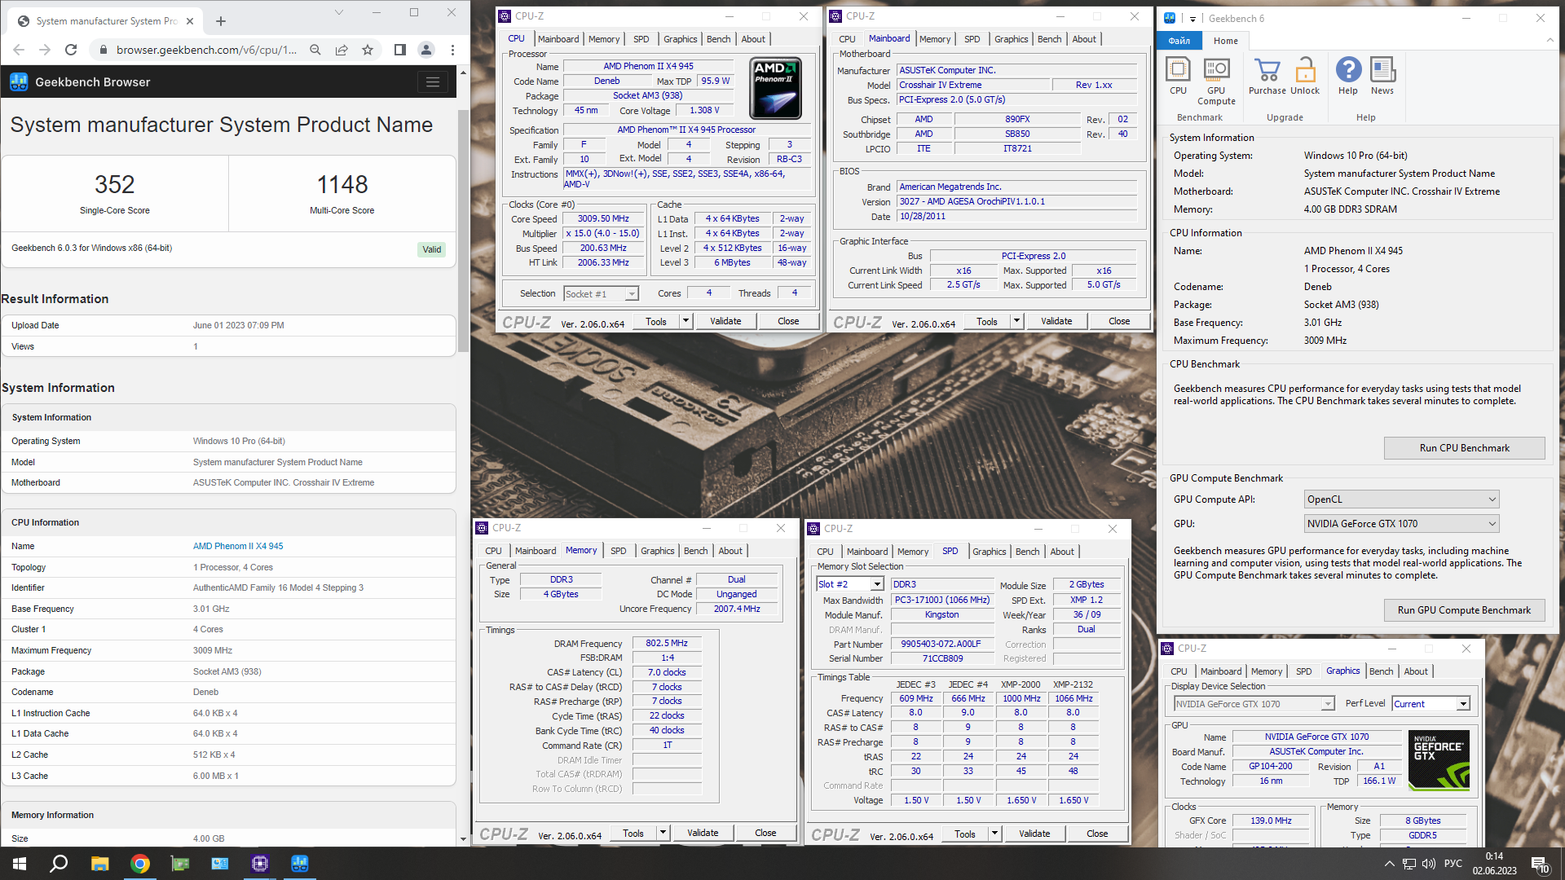Click the Unlock padlock icon in Geekbench 6
The height and width of the screenshot is (880, 1565).
pos(1305,77)
